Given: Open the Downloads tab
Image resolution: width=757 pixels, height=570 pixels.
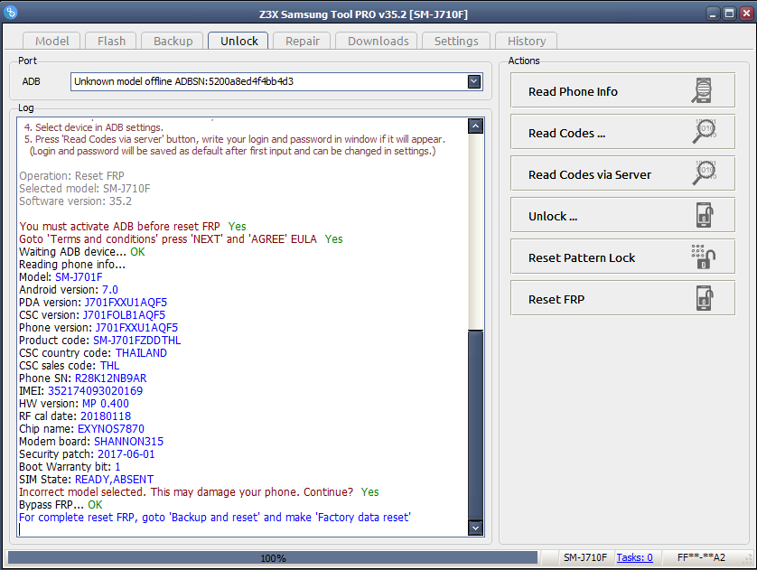Looking at the screenshot, I should (x=378, y=41).
